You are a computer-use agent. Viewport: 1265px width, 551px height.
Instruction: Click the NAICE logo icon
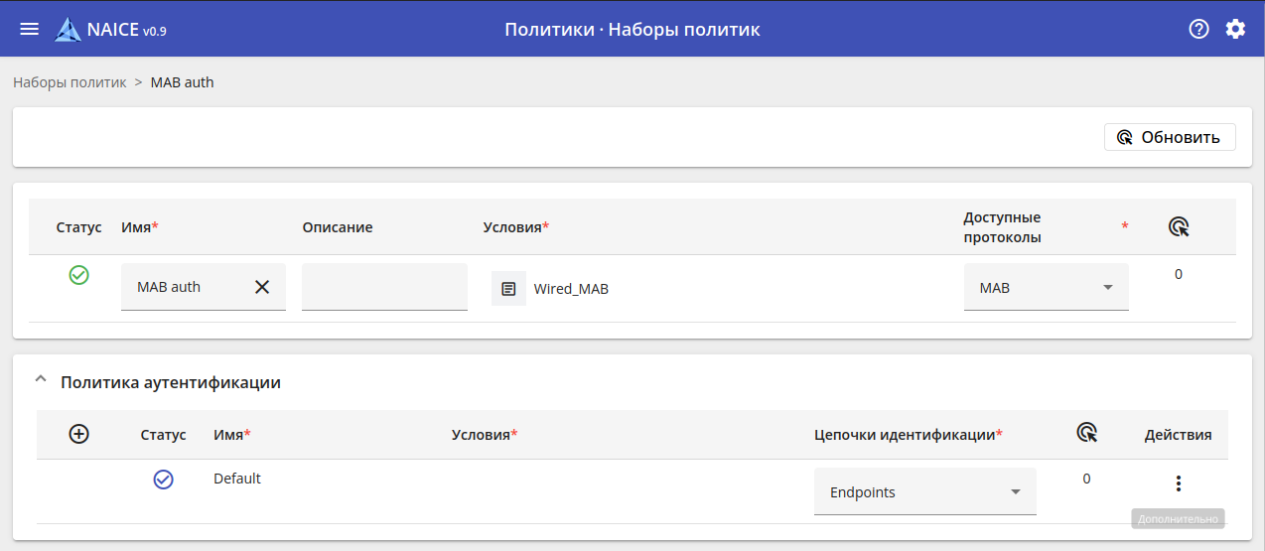69,29
